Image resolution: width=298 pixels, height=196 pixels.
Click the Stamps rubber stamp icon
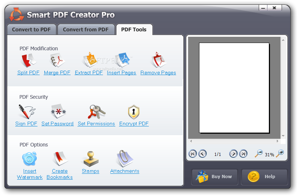[x=91, y=159]
